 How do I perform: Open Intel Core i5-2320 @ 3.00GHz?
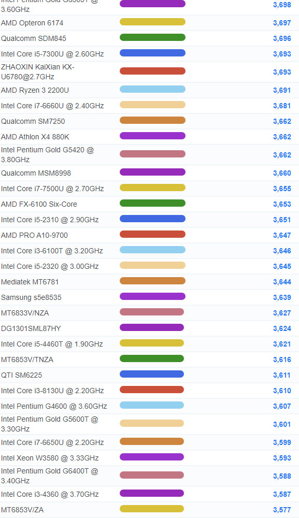click(50, 266)
